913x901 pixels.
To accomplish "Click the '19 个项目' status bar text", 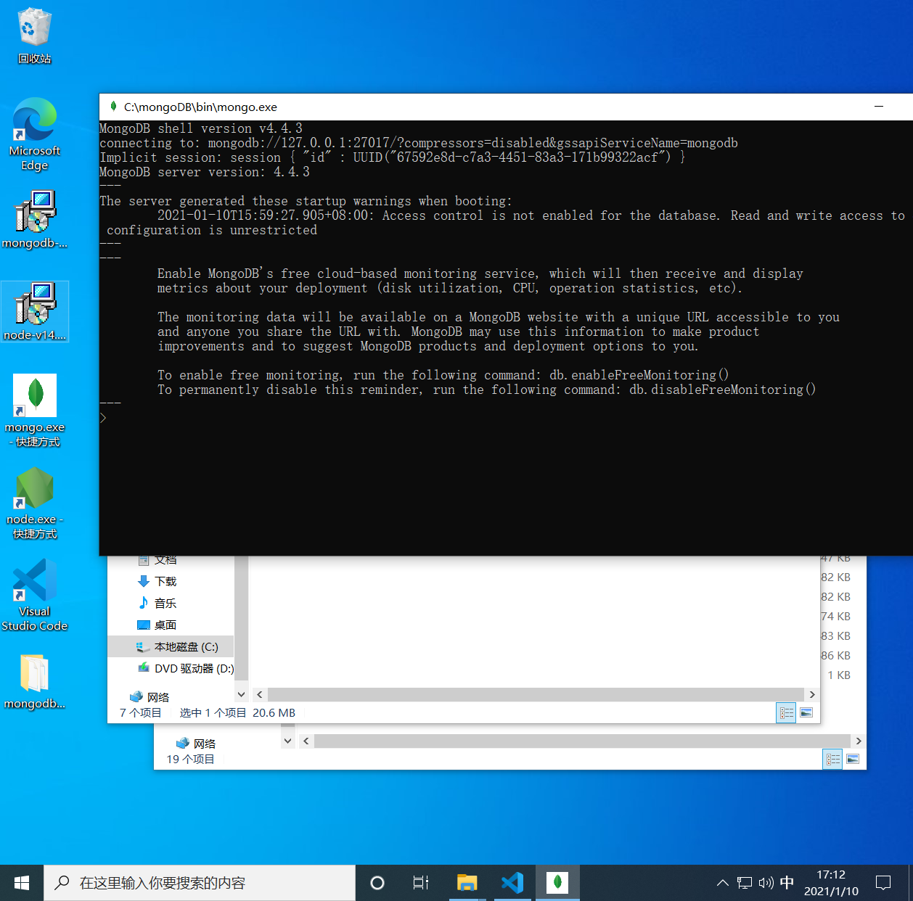I will [190, 760].
